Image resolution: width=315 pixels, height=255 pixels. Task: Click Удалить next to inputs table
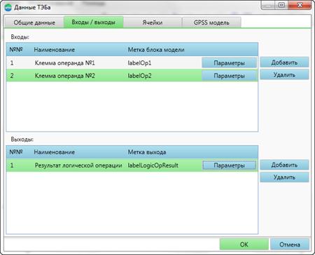click(284, 75)
